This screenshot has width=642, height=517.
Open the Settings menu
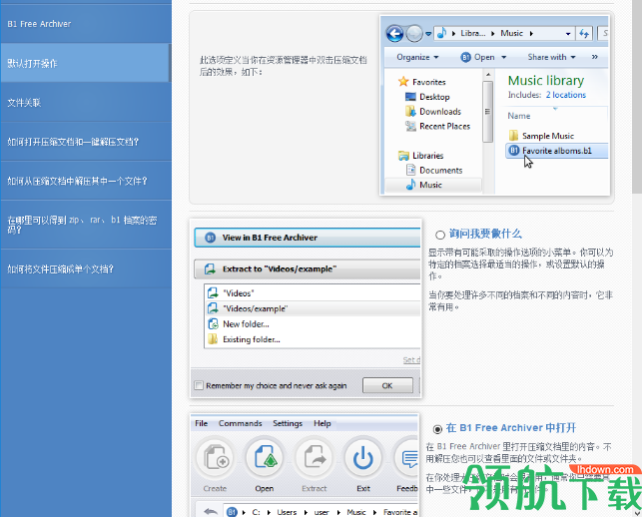288,423
